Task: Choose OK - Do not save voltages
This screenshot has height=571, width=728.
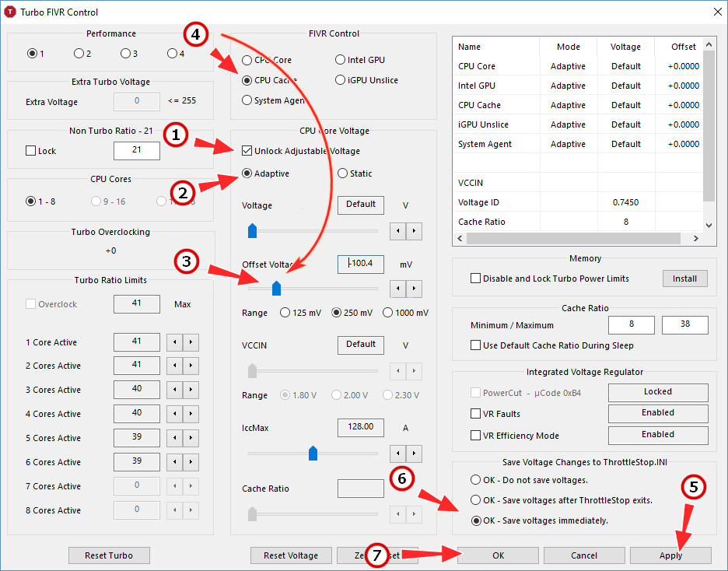Action: pos(476,480)
